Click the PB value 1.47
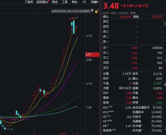This screenshot has width=166, height=135. (x=128, y=126)
